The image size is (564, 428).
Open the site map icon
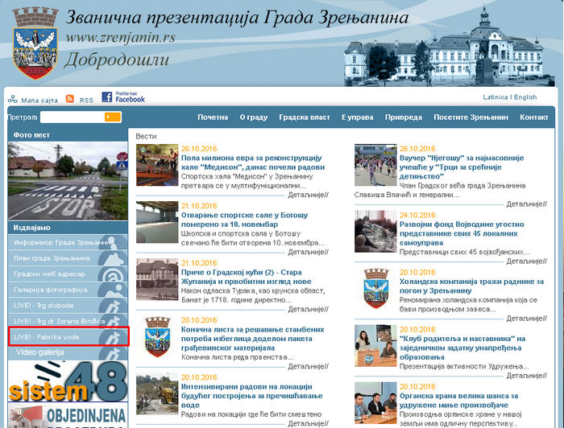tap(13, 99)
